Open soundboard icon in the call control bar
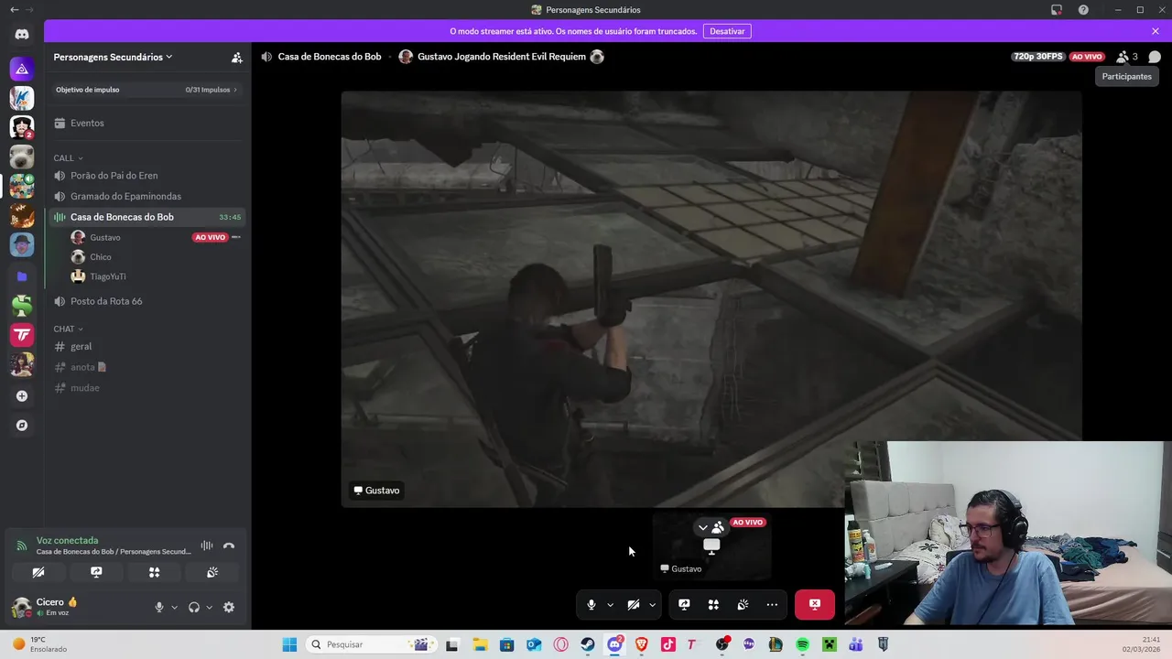Image resolution: width=1172 pixels, height=659 pixels. tap(743, 604)
